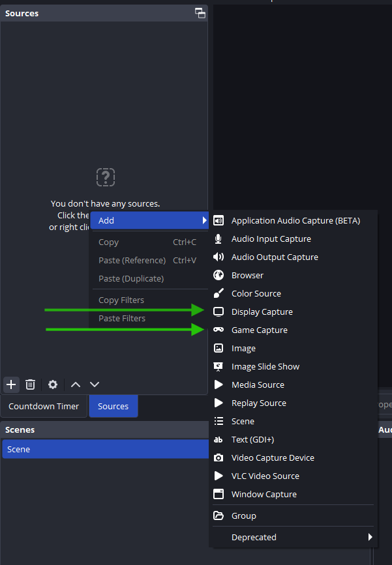Image resolution: width=392 pixels, height=565 pixels.
Task: Expand the Add submenu arrow
Action: point(204,220)
